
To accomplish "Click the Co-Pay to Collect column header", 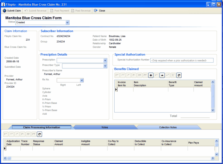I will 121,143.
